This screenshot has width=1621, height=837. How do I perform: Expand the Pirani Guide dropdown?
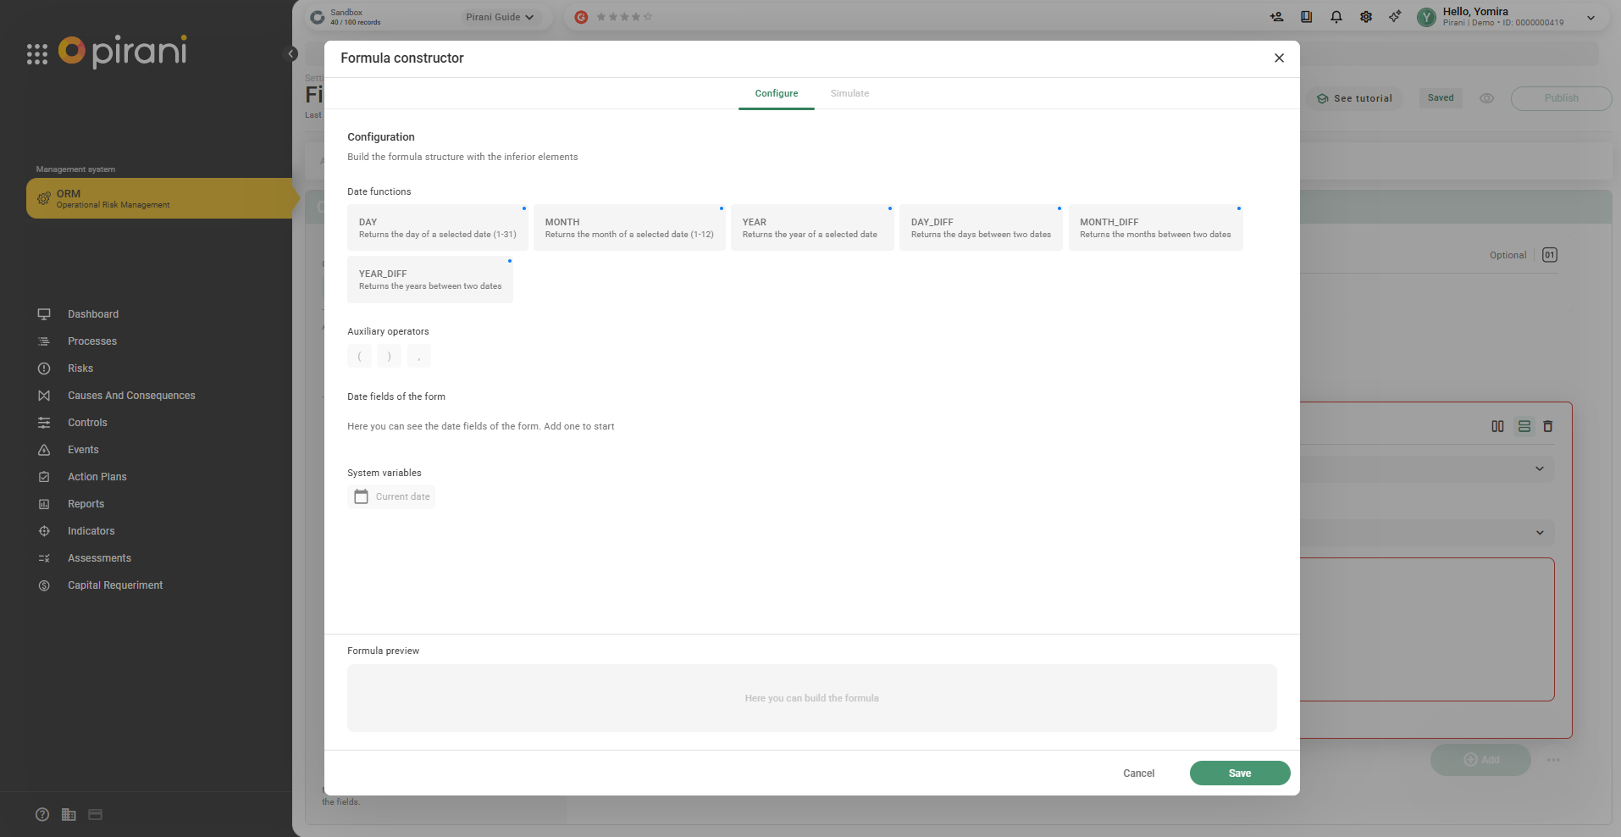501,17
